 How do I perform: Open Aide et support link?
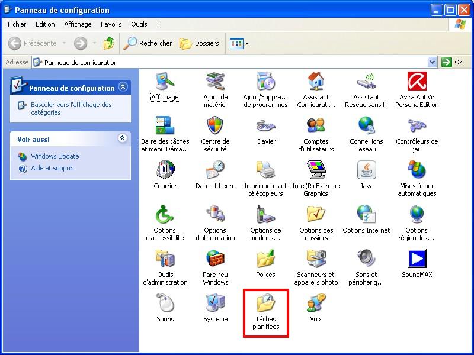click(x=53, y=168)
